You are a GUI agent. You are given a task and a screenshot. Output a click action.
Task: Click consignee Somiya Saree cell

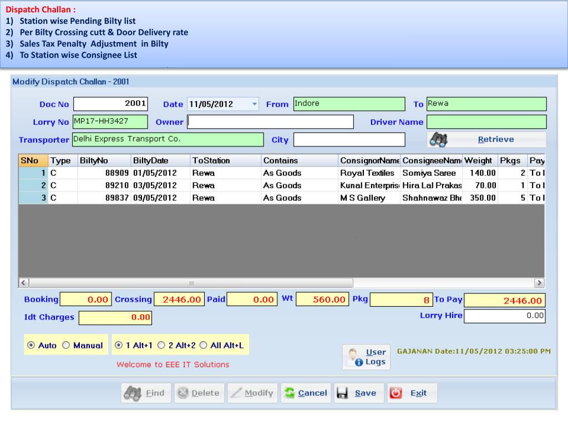pyautogui.click(x=431, y=173)
